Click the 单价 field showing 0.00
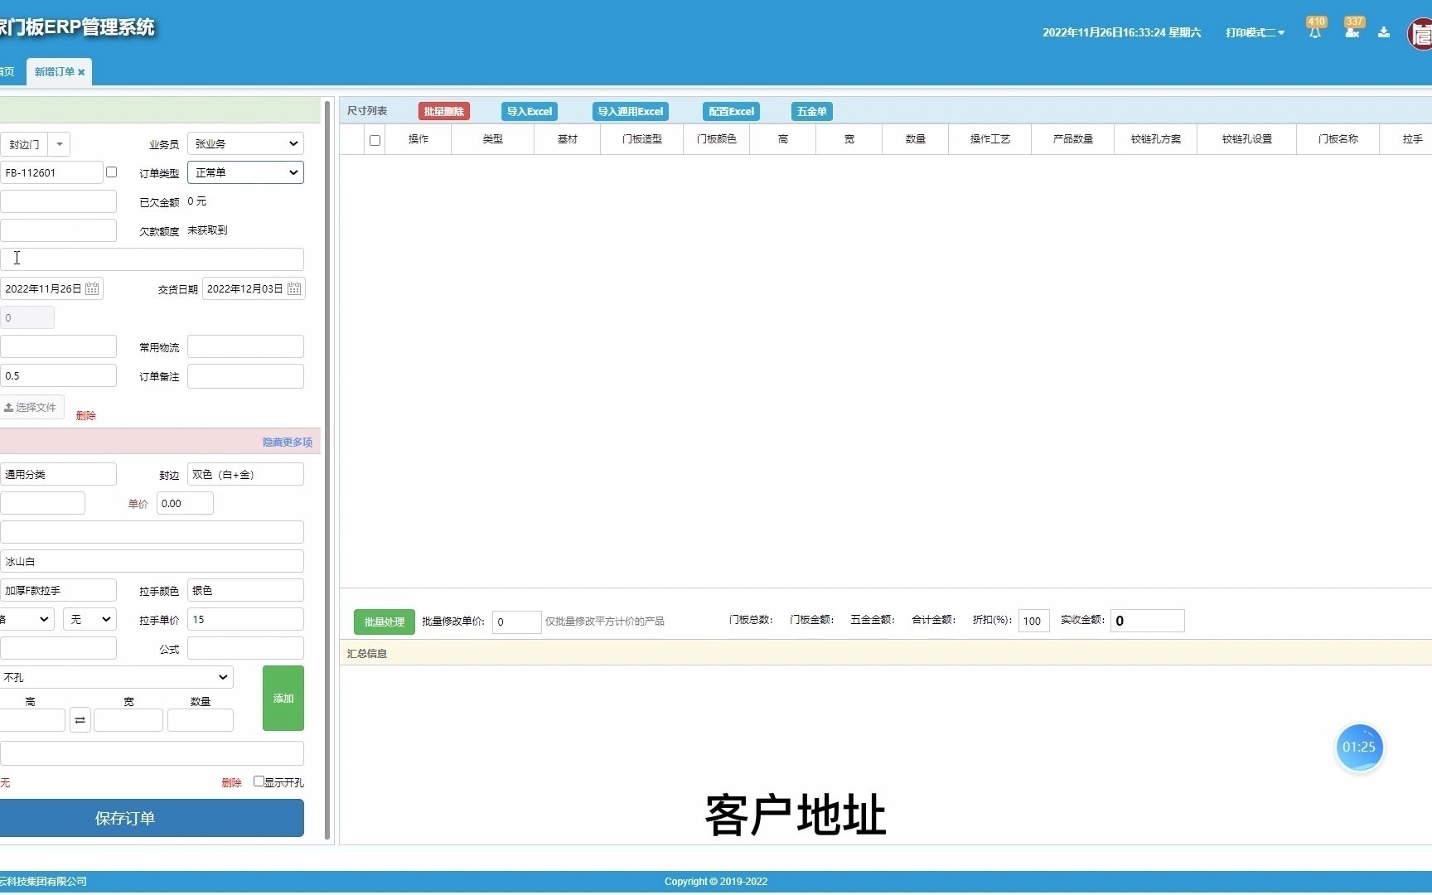Screen dimensions: 1432x895 pyautogui.click(x=185, y=503)
